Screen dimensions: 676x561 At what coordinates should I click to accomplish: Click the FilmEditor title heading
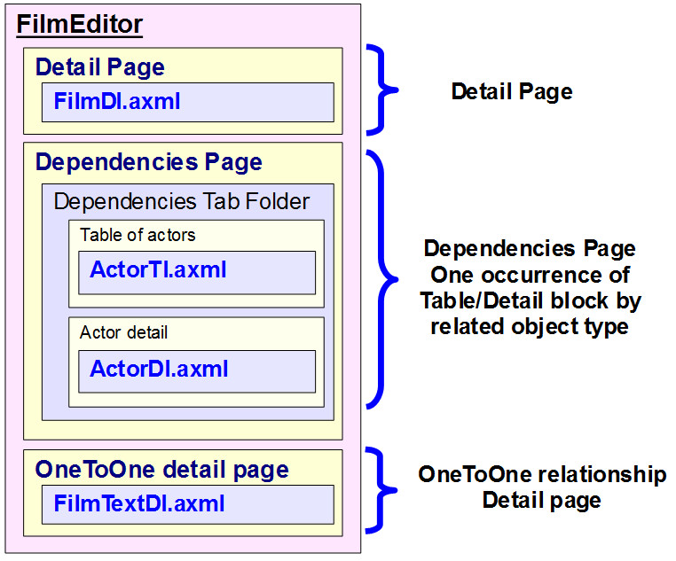(80, 24)
